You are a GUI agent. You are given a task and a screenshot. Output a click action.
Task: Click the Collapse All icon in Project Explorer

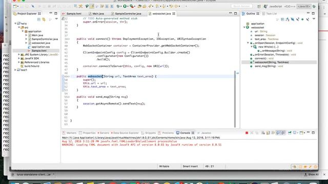click(x=39, y=19)
